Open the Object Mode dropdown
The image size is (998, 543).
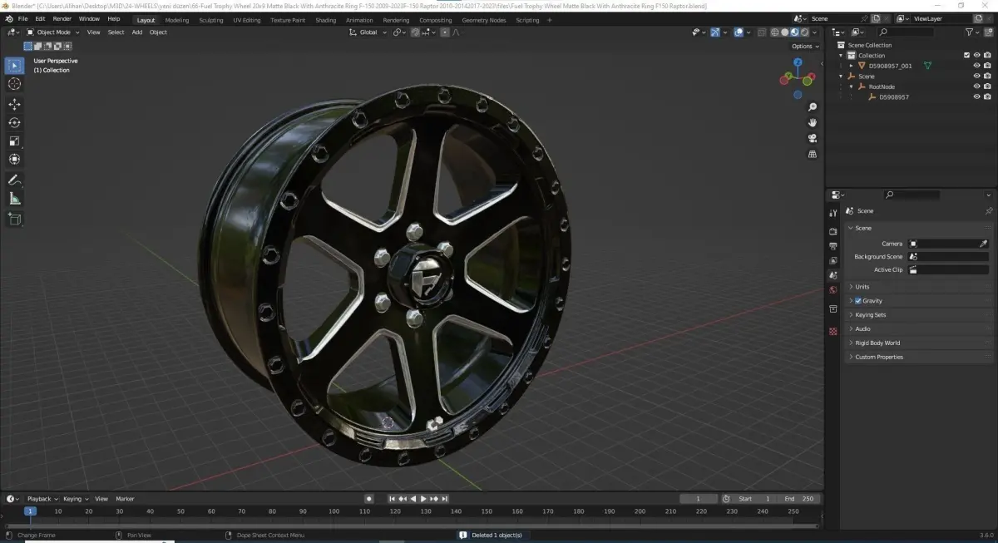click(x=53, y=32)
